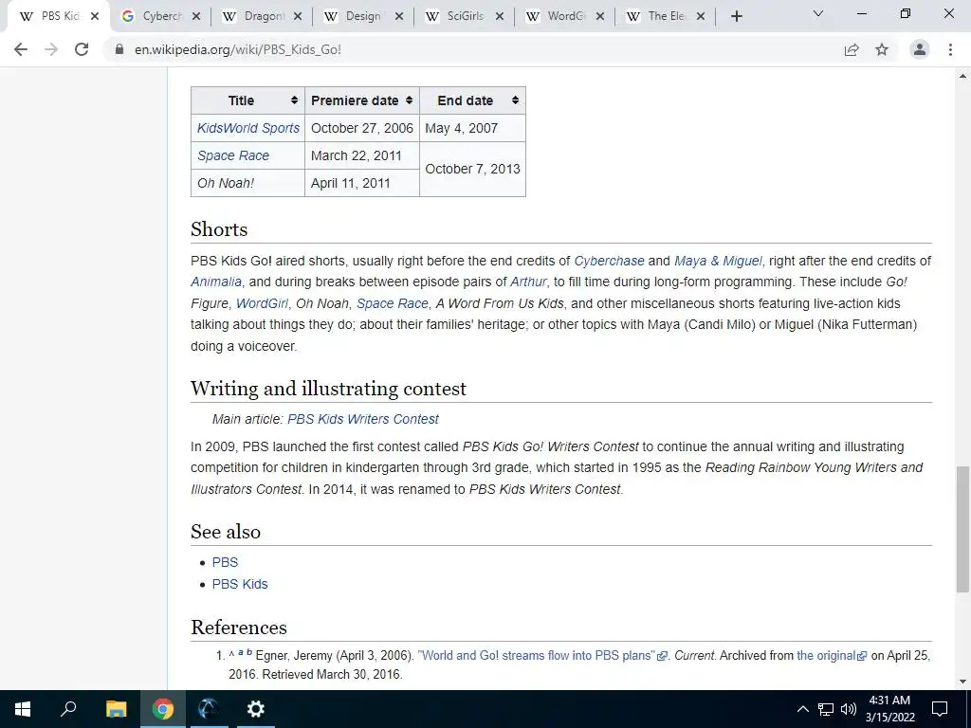The height and width of the screenshot is (728, 971).
Task: Open Space Race link in Shorts paragraph
Action: (392, 304)
